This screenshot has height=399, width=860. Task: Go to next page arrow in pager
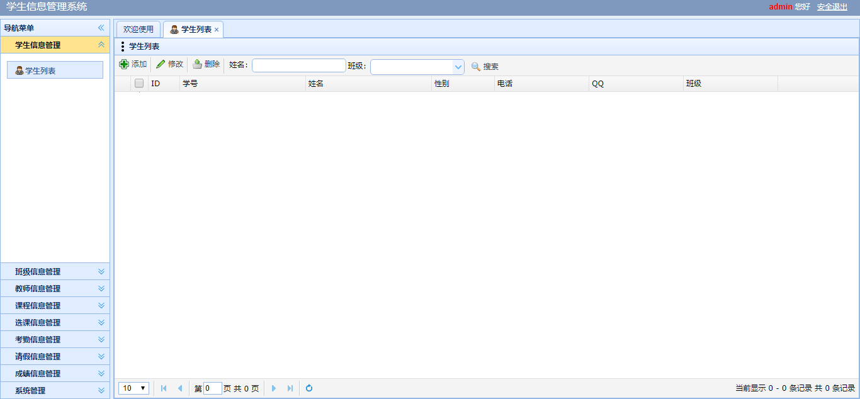pyautogui.click(x=274, y=388)
